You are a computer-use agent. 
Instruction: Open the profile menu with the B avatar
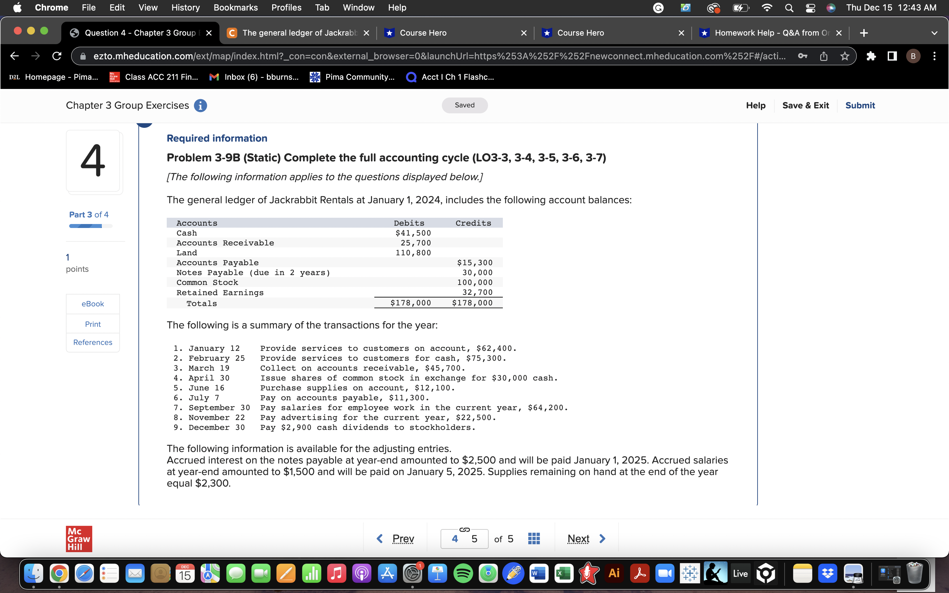[x=913, y=56]
